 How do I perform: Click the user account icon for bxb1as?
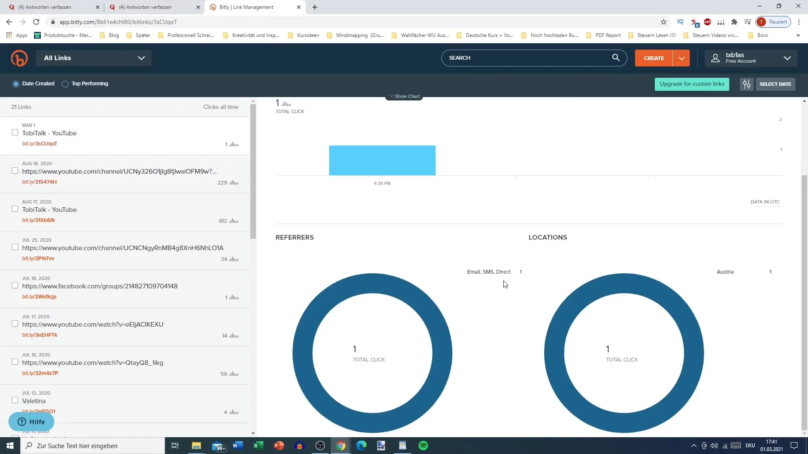tap(716, 58)
